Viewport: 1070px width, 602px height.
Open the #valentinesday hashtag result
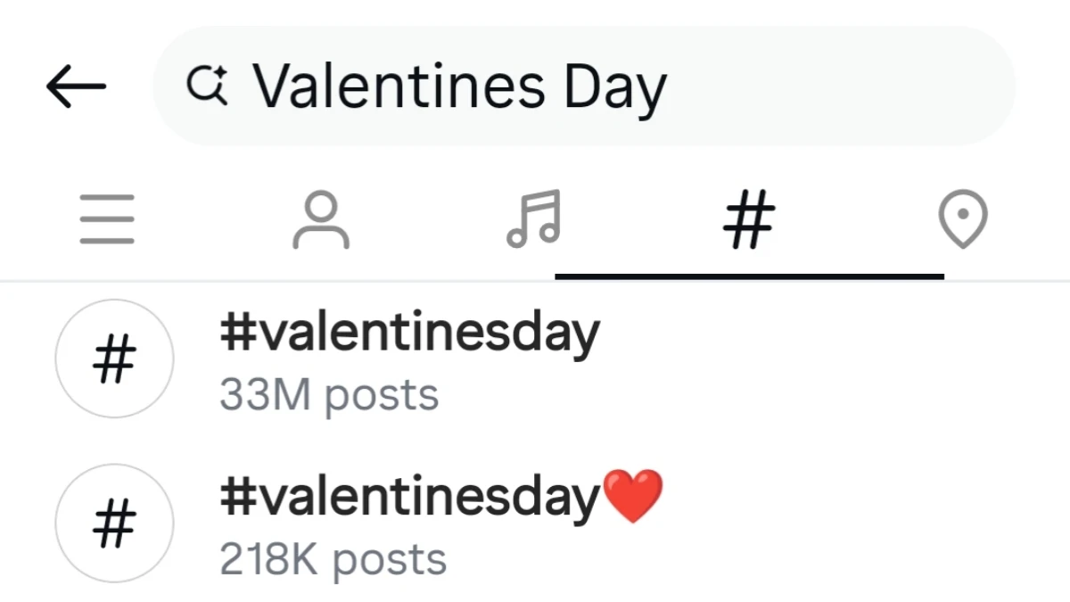[x=411, y=332]
